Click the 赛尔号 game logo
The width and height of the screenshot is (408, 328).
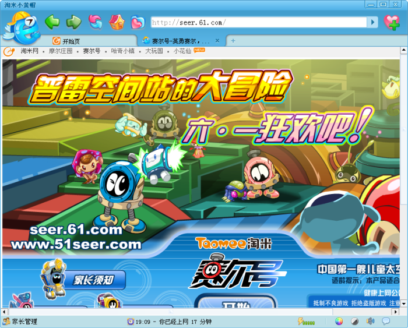click(x=237, y=271)
